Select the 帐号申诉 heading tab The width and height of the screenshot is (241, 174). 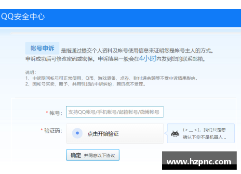click(42, 48)
